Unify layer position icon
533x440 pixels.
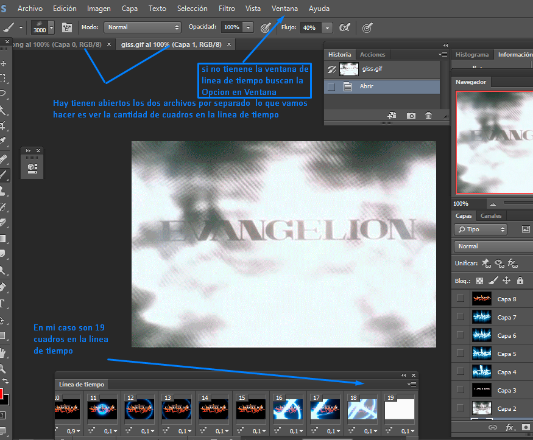click(487, 263)
